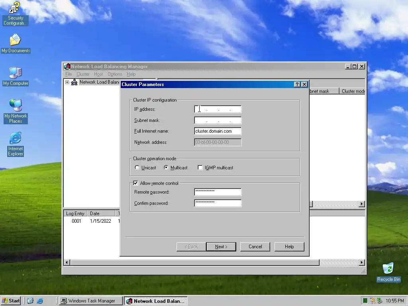Click the Start button

pyautogui.click(x=11, y=301)
